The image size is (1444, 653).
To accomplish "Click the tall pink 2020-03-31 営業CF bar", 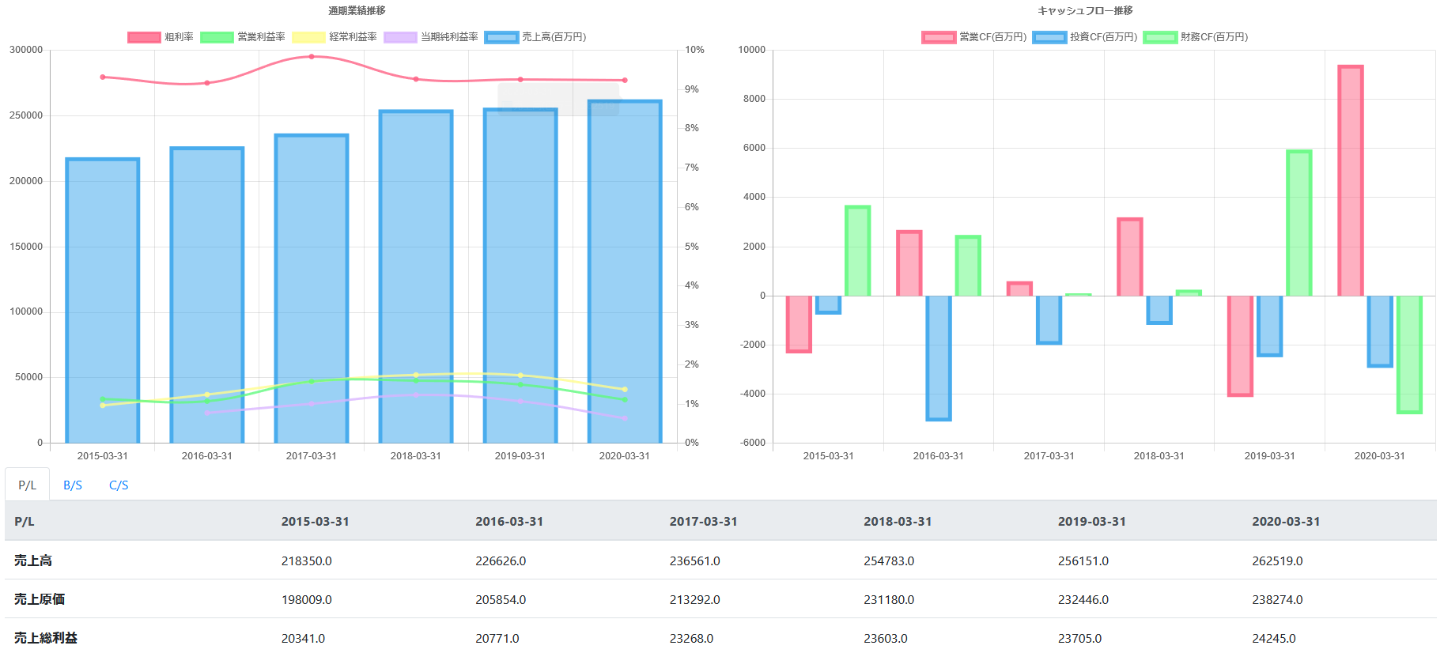I will coord(1350,182).
